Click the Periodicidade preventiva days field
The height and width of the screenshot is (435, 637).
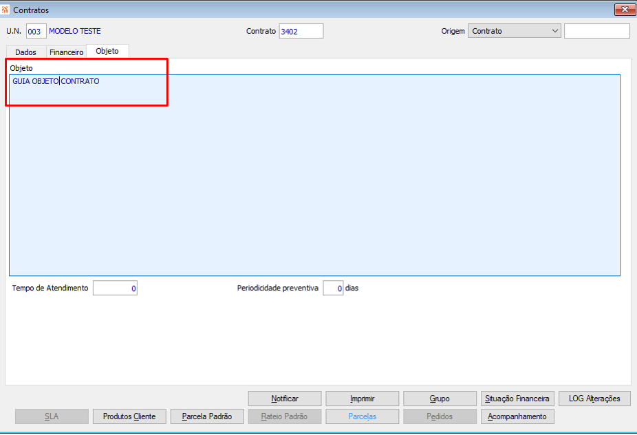tap(333, 288)
